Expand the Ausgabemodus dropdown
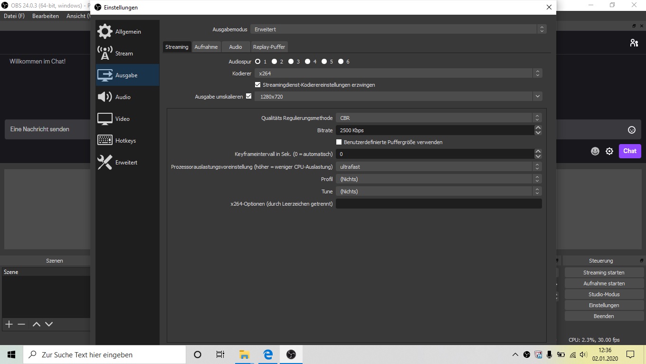This screenshot has height=364, width=646. (398, 29)
